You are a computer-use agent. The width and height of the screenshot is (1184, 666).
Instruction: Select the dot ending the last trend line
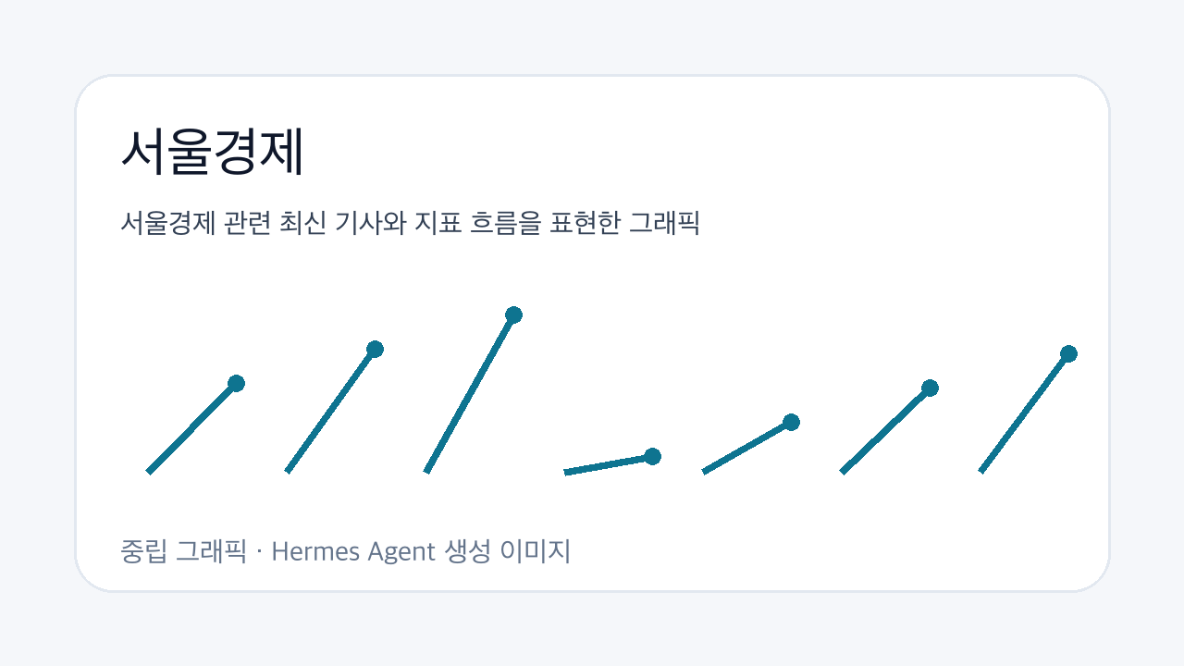(1068, 353)
